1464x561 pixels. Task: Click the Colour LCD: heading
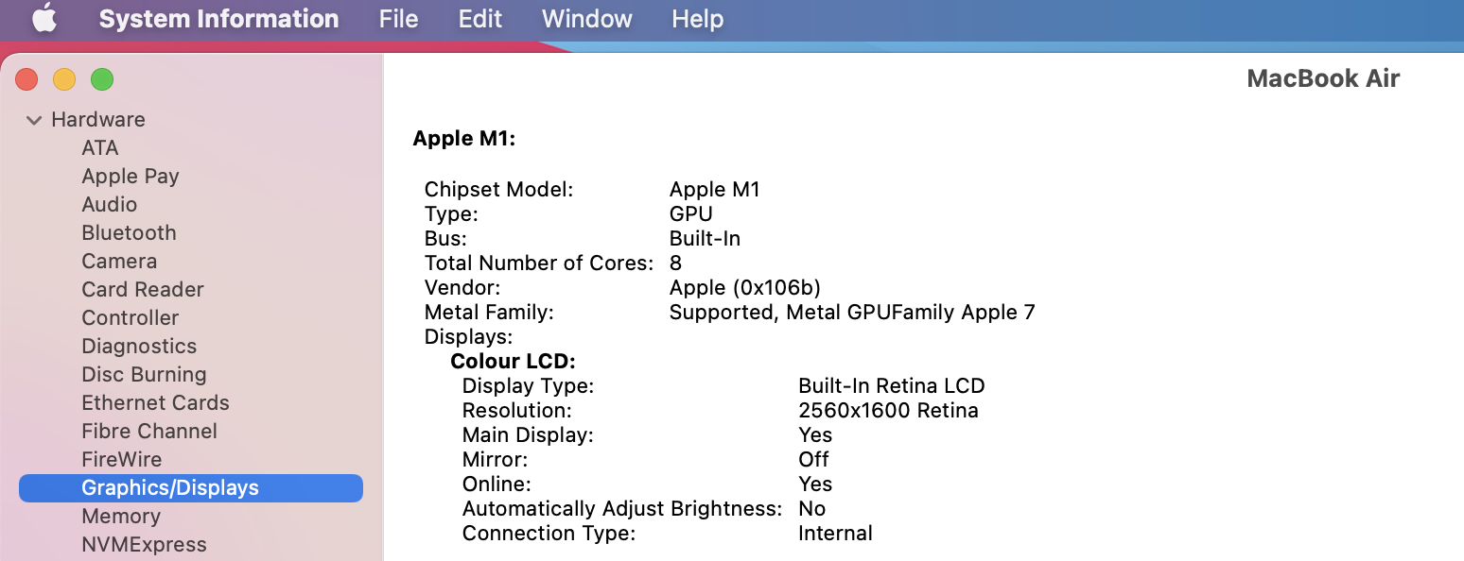514,361
